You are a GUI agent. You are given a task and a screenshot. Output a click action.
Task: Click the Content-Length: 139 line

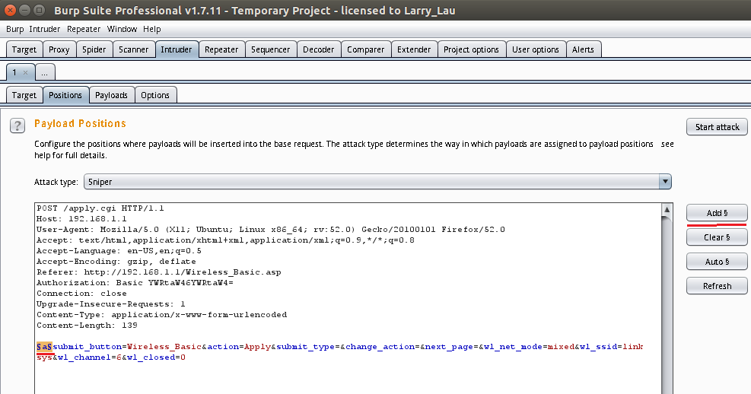coord(87,325)
